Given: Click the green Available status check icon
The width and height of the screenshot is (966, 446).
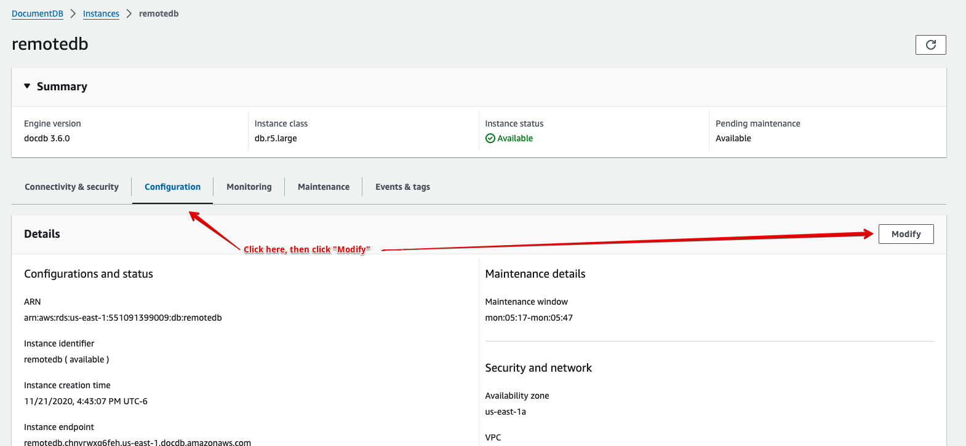Looking at the screenshot, I should click(x=490, y=138).
